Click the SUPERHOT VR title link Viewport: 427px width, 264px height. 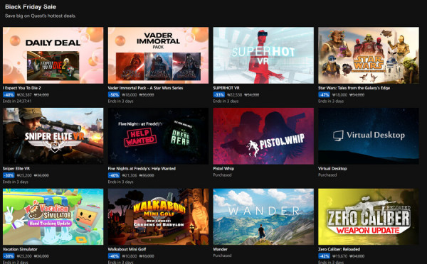tap(226, 88)
